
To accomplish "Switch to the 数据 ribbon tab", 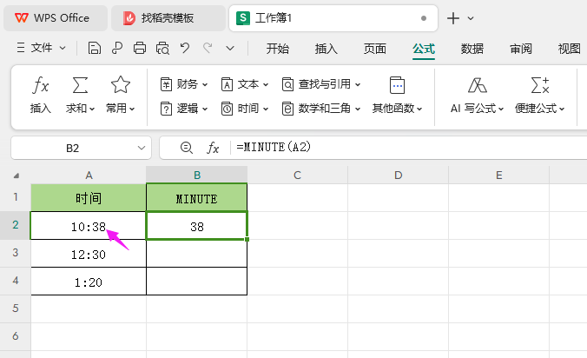I will (472, 49).
